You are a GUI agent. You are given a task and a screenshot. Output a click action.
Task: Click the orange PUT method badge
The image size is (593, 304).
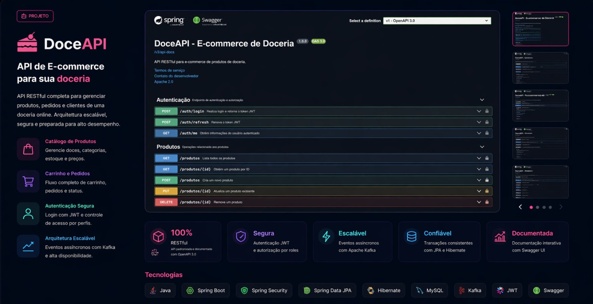click(166, 191)
